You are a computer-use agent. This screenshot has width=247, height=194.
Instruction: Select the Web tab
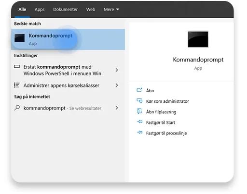91,10
